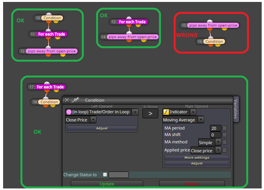Viewport: 264px width, 190px height.
Task: Click the top input connector of block 10
Action: point(49,14)
